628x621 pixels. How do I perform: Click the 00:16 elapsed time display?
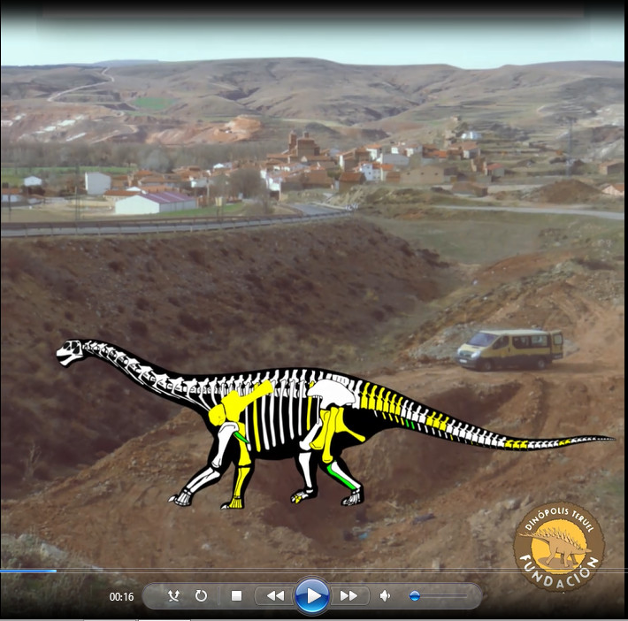(122, 597)
